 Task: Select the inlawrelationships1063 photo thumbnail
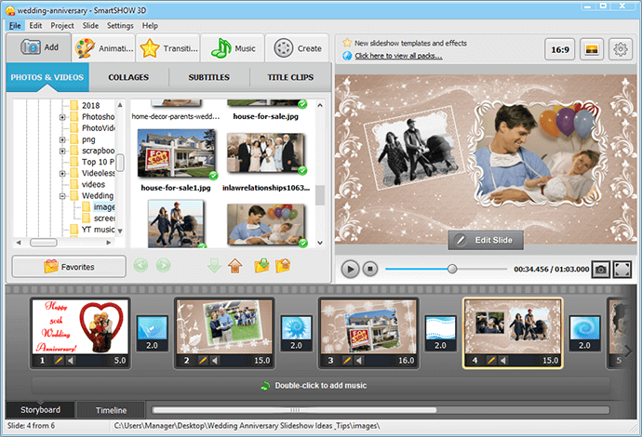(265, 153)
